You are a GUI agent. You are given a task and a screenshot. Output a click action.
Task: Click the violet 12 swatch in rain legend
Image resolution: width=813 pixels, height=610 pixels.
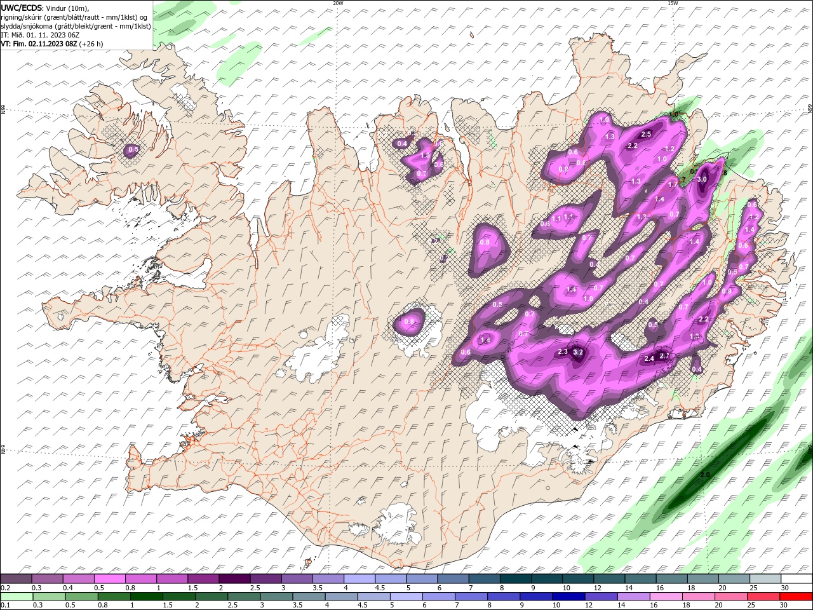coord(600,597)
